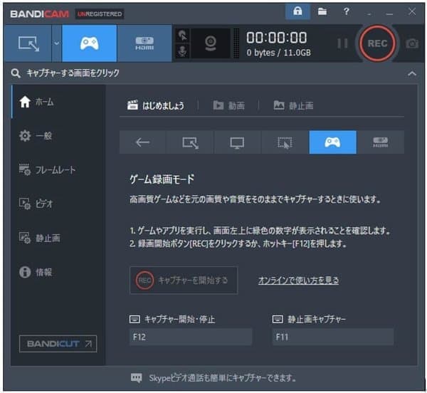
Task: Click the F11 still image hotkey field
Action: (333, 337)
